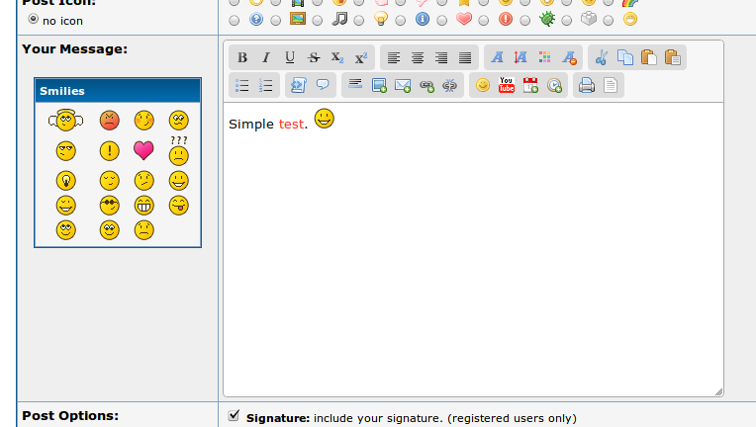Screen dimensions: 756x427
Task: Apply italic formatting to the message
Action: pos(265,57)
